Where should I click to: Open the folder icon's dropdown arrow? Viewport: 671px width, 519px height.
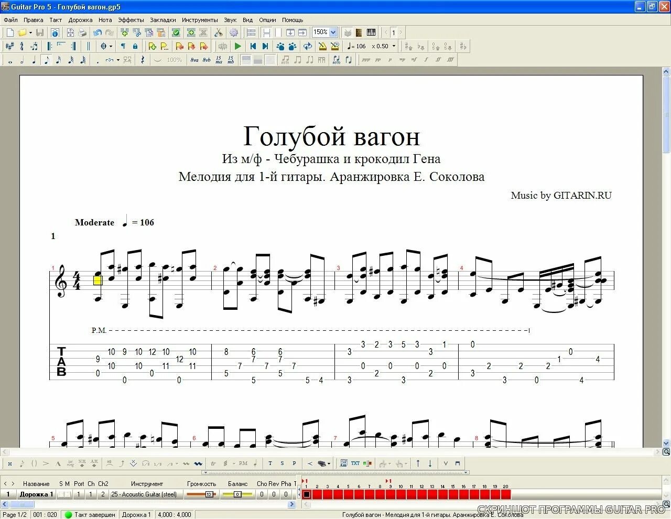pyautogui.click(x=30, y=33)
